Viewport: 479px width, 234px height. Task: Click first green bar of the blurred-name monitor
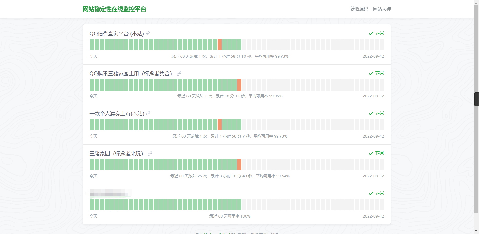[92, 205]
